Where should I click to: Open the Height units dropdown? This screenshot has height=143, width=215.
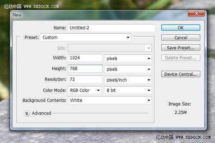point(128,69)
